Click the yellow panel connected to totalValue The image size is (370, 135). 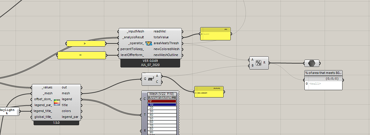215,34
